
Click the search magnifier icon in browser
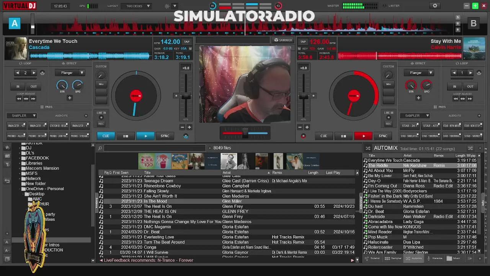click(x=100, y=148)
